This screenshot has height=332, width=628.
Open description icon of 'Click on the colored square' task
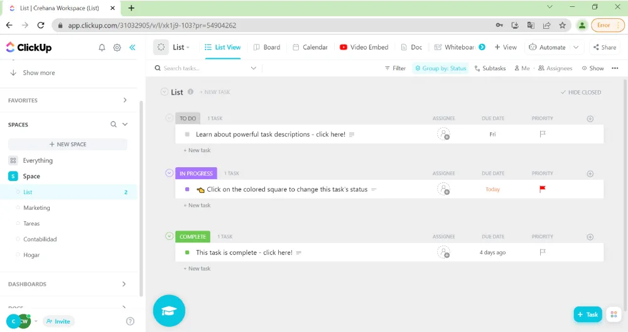click(x=374, y=189)
